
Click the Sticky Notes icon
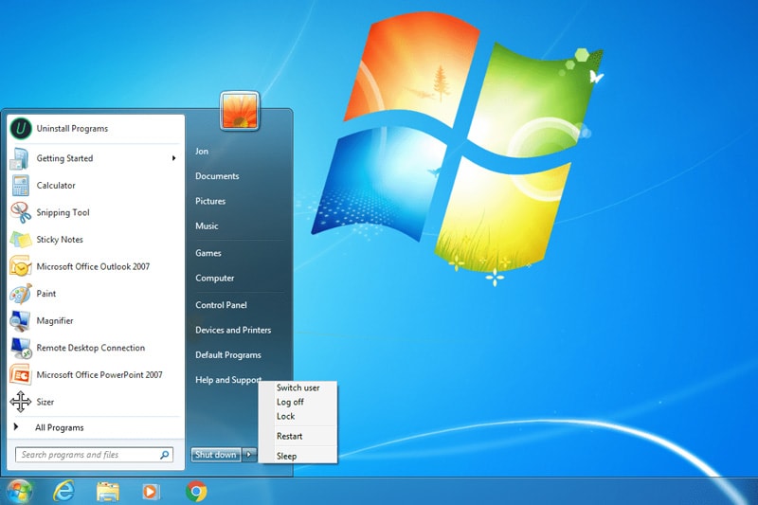point(20,240)
